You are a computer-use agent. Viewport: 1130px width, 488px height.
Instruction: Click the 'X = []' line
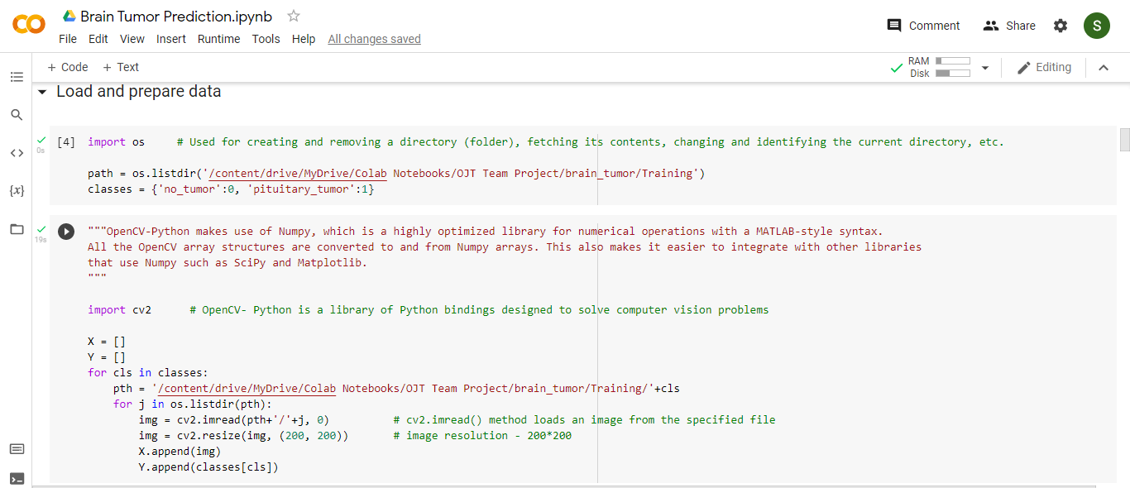point(107,342)
